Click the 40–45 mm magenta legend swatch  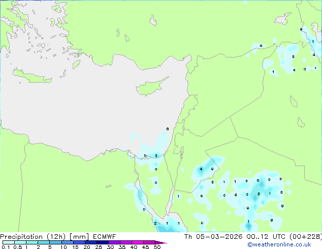138,242
